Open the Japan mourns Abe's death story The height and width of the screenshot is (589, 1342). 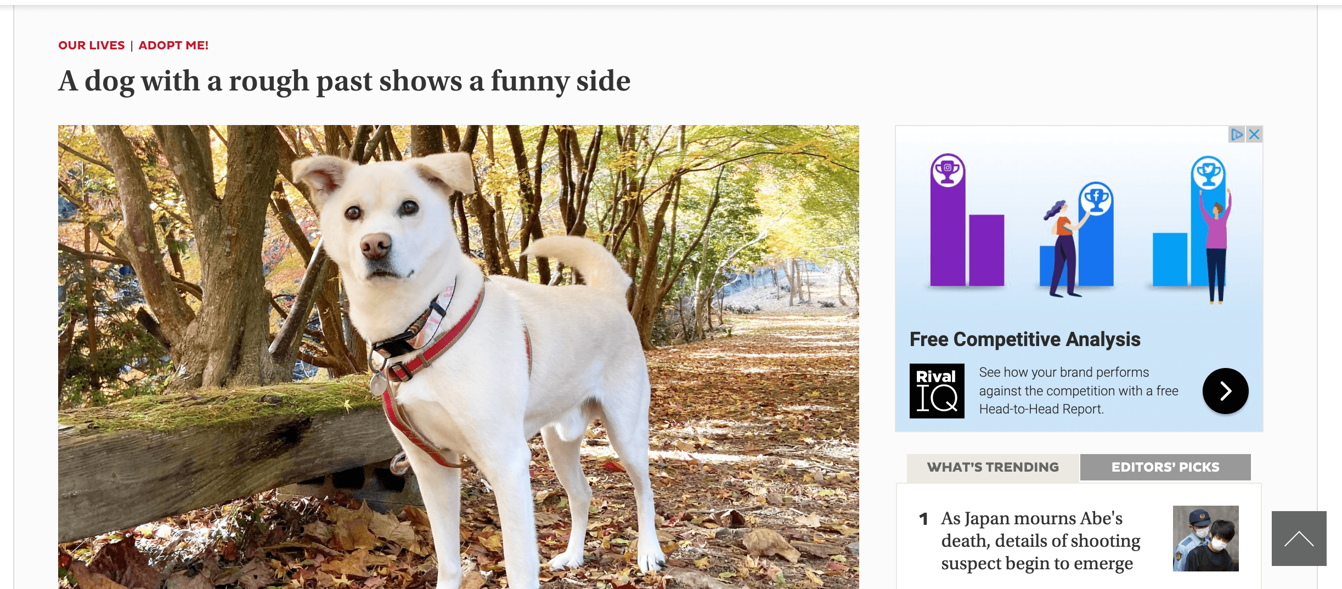1041,541
